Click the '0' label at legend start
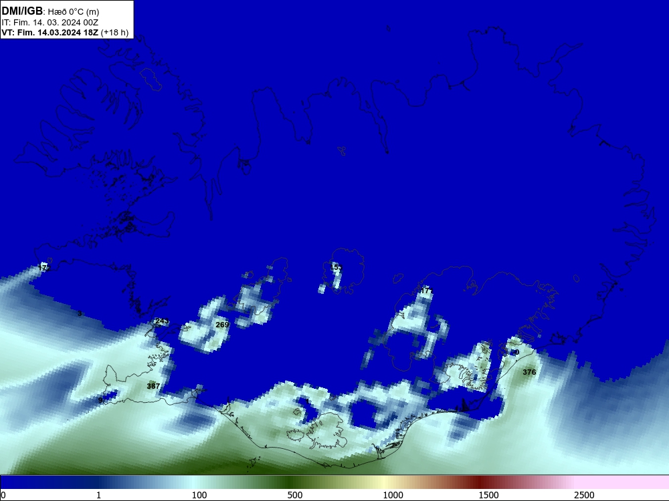 pyautogui.click(x=3, y=495)
